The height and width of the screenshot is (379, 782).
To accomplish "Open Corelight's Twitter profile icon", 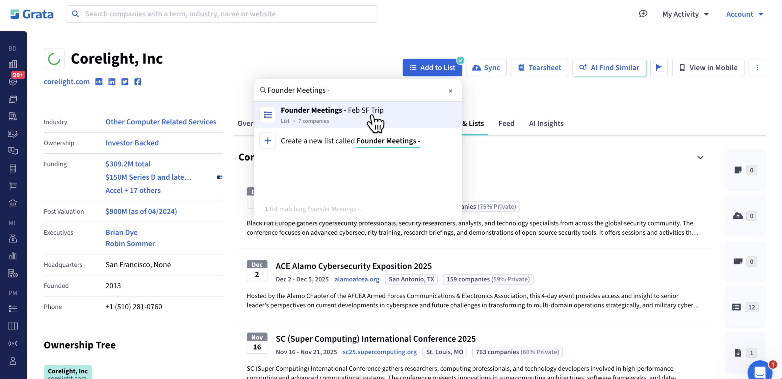I will click(x=124, y=82).
